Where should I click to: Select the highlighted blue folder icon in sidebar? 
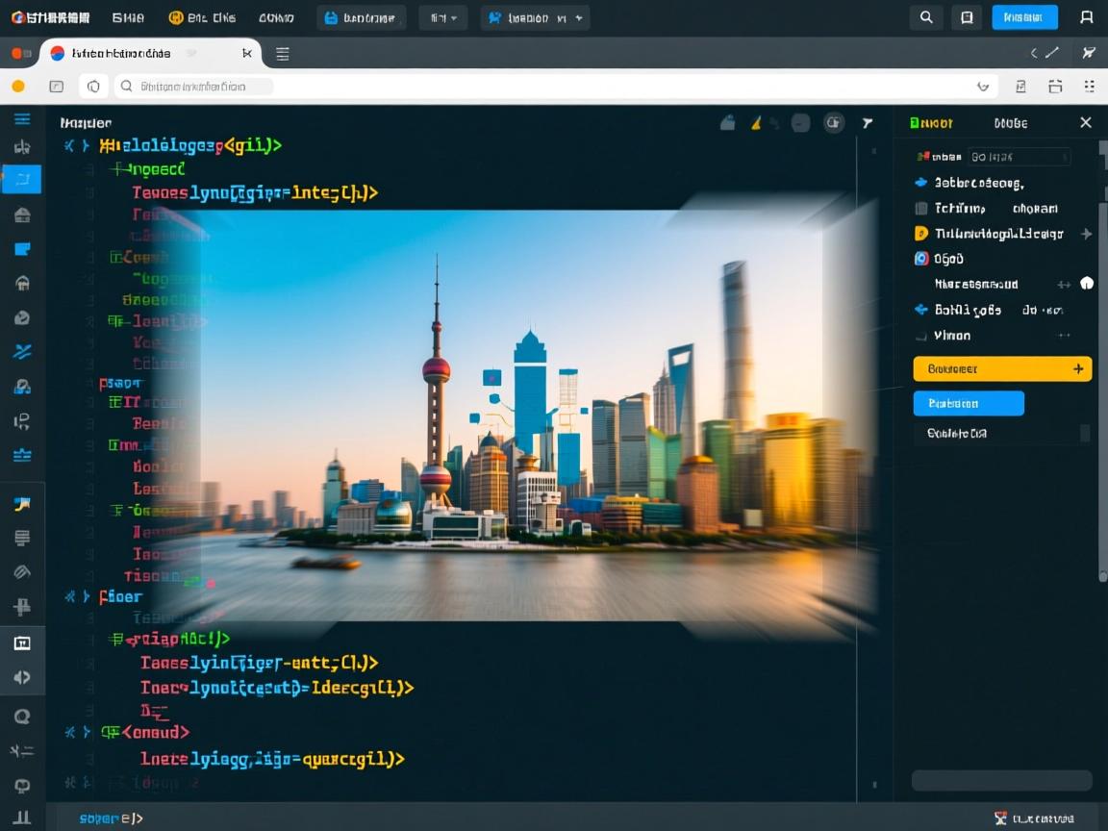pos(22,180)
